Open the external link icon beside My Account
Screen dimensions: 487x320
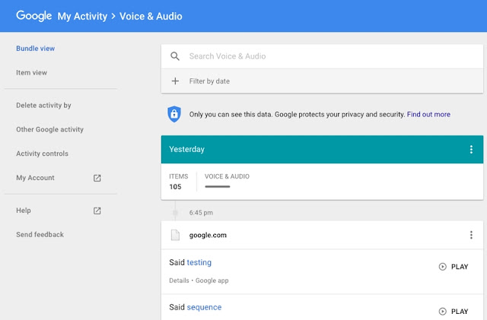coord(97,178)
